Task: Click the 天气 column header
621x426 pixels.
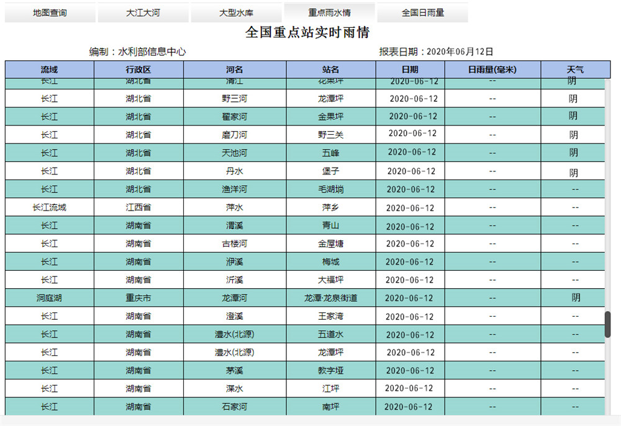Action: 575,70
